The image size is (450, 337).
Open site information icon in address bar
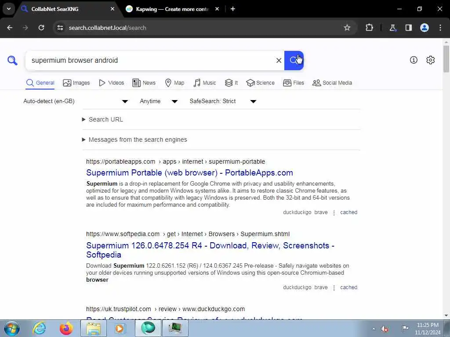coord(60,28)
